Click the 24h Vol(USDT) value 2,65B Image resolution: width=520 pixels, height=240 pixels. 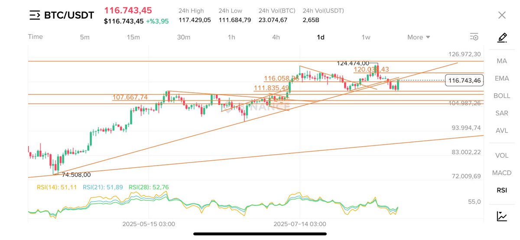coord(311,20)
